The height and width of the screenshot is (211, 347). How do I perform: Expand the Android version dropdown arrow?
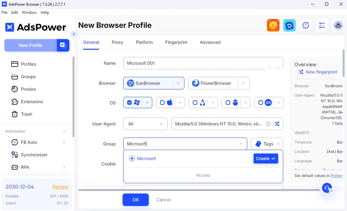pos(246,102)
